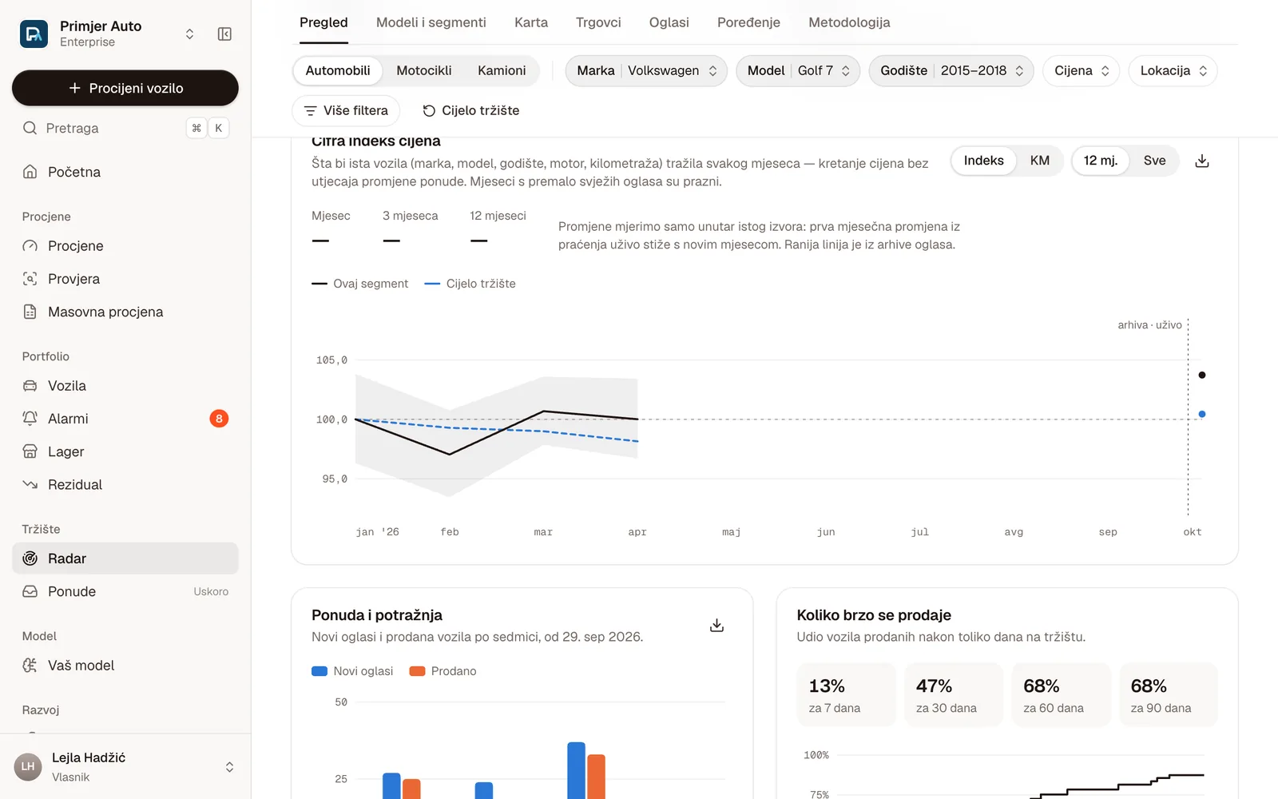The width and height of the screenshot is (1278, 799).
Task: Open the Trgovci tab
Action: pyautogui.click(x=598, y=22)
